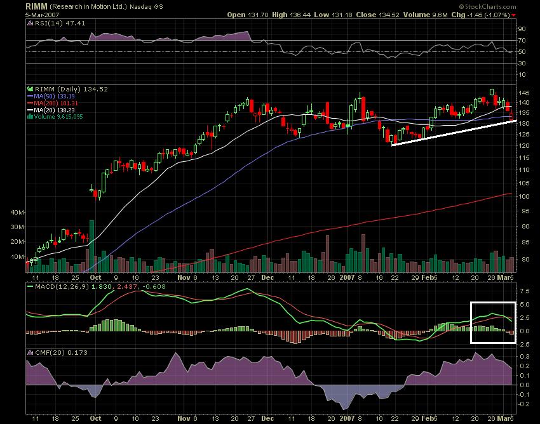
Task: Click the -0.2 label on the CMF axis
Action: (x=523, y=404)
